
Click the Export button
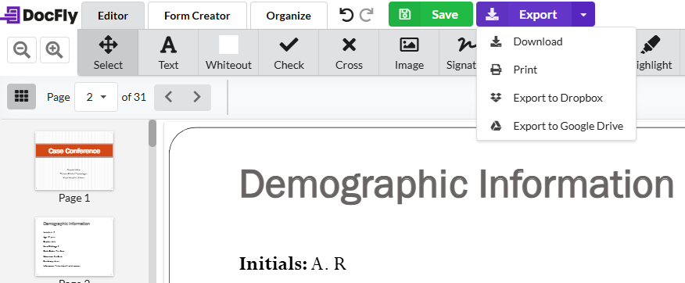[524, 14]
